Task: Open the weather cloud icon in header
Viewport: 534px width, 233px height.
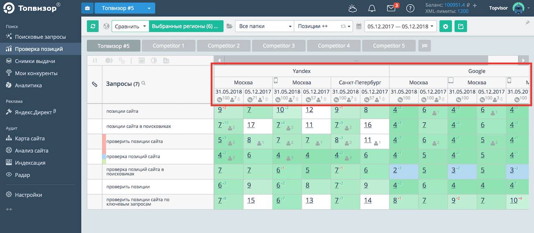Action: tap(353, 8)
